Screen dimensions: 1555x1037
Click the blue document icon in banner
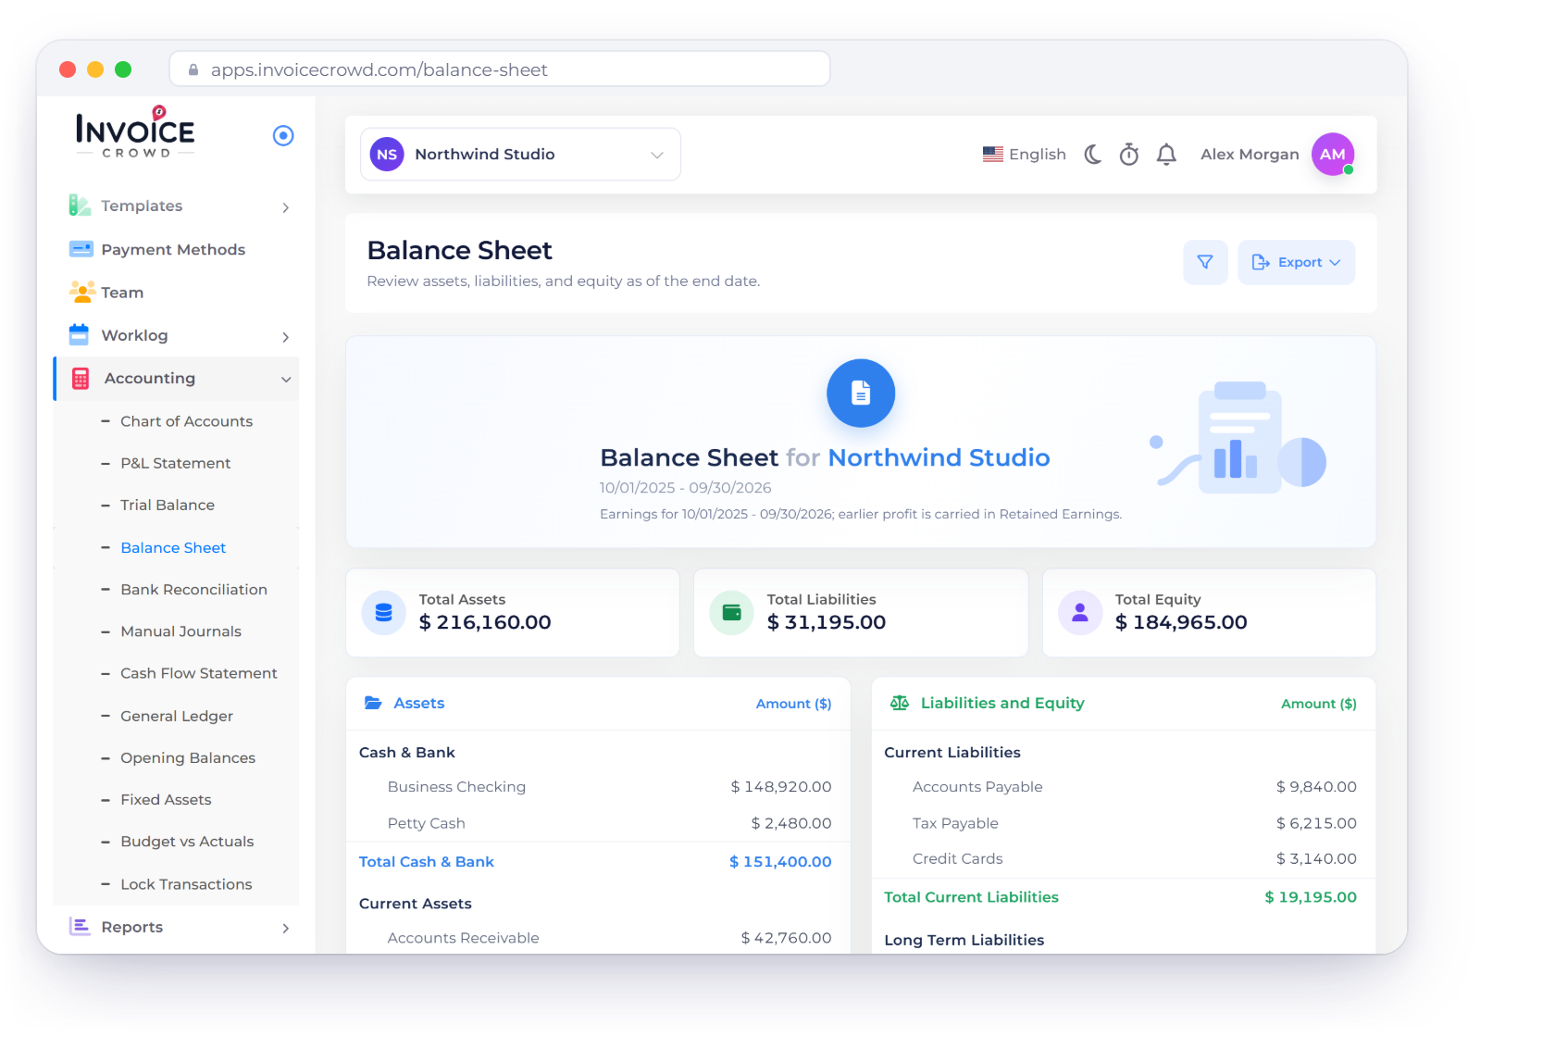point(861,394)
